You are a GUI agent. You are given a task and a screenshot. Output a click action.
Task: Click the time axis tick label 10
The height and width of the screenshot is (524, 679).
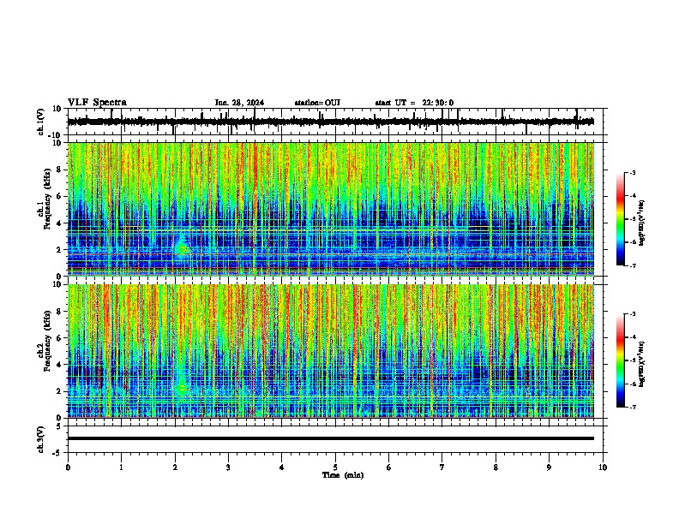pyautogui.click(x=603, y=467)
